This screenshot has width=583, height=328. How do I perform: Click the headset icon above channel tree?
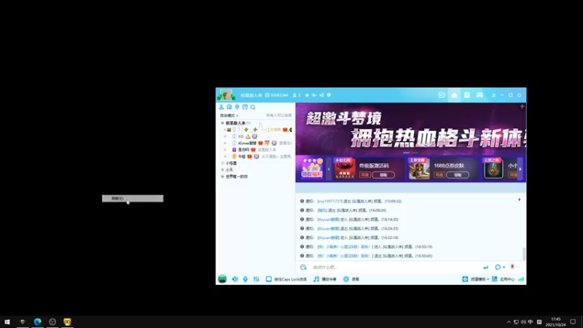pyautogui.click(x=229, y=107)
